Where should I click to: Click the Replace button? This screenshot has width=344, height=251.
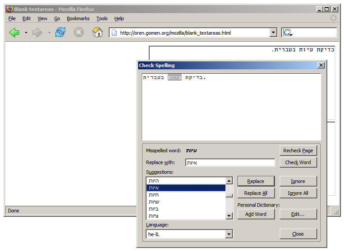256,181
